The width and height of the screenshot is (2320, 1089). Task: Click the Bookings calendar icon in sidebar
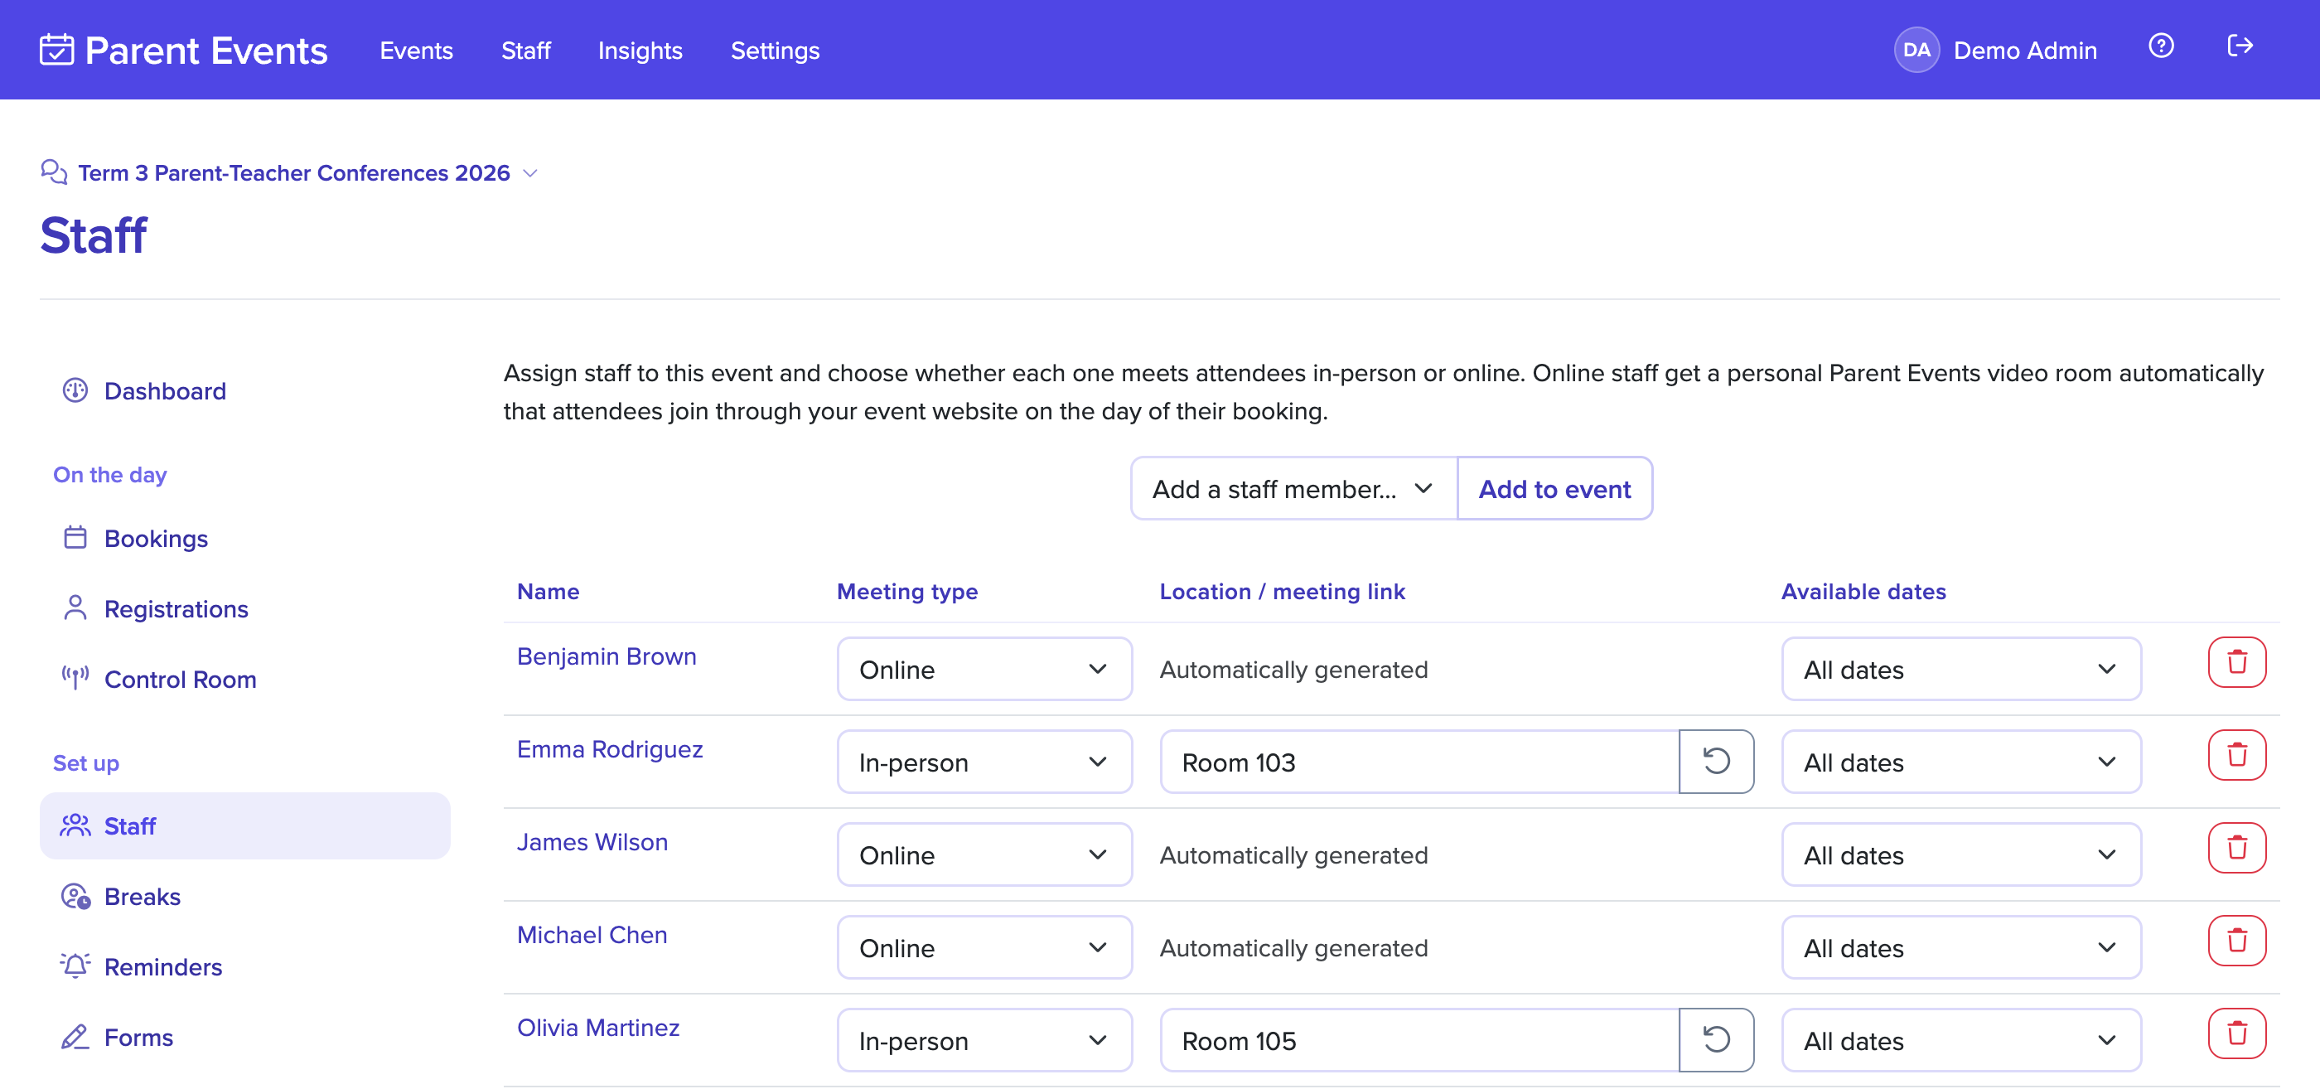(x=75, y=538)
